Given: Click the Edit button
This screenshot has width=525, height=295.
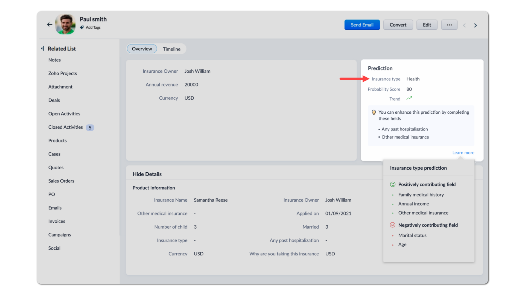Looking at the screenshot, I should point(427,25).
